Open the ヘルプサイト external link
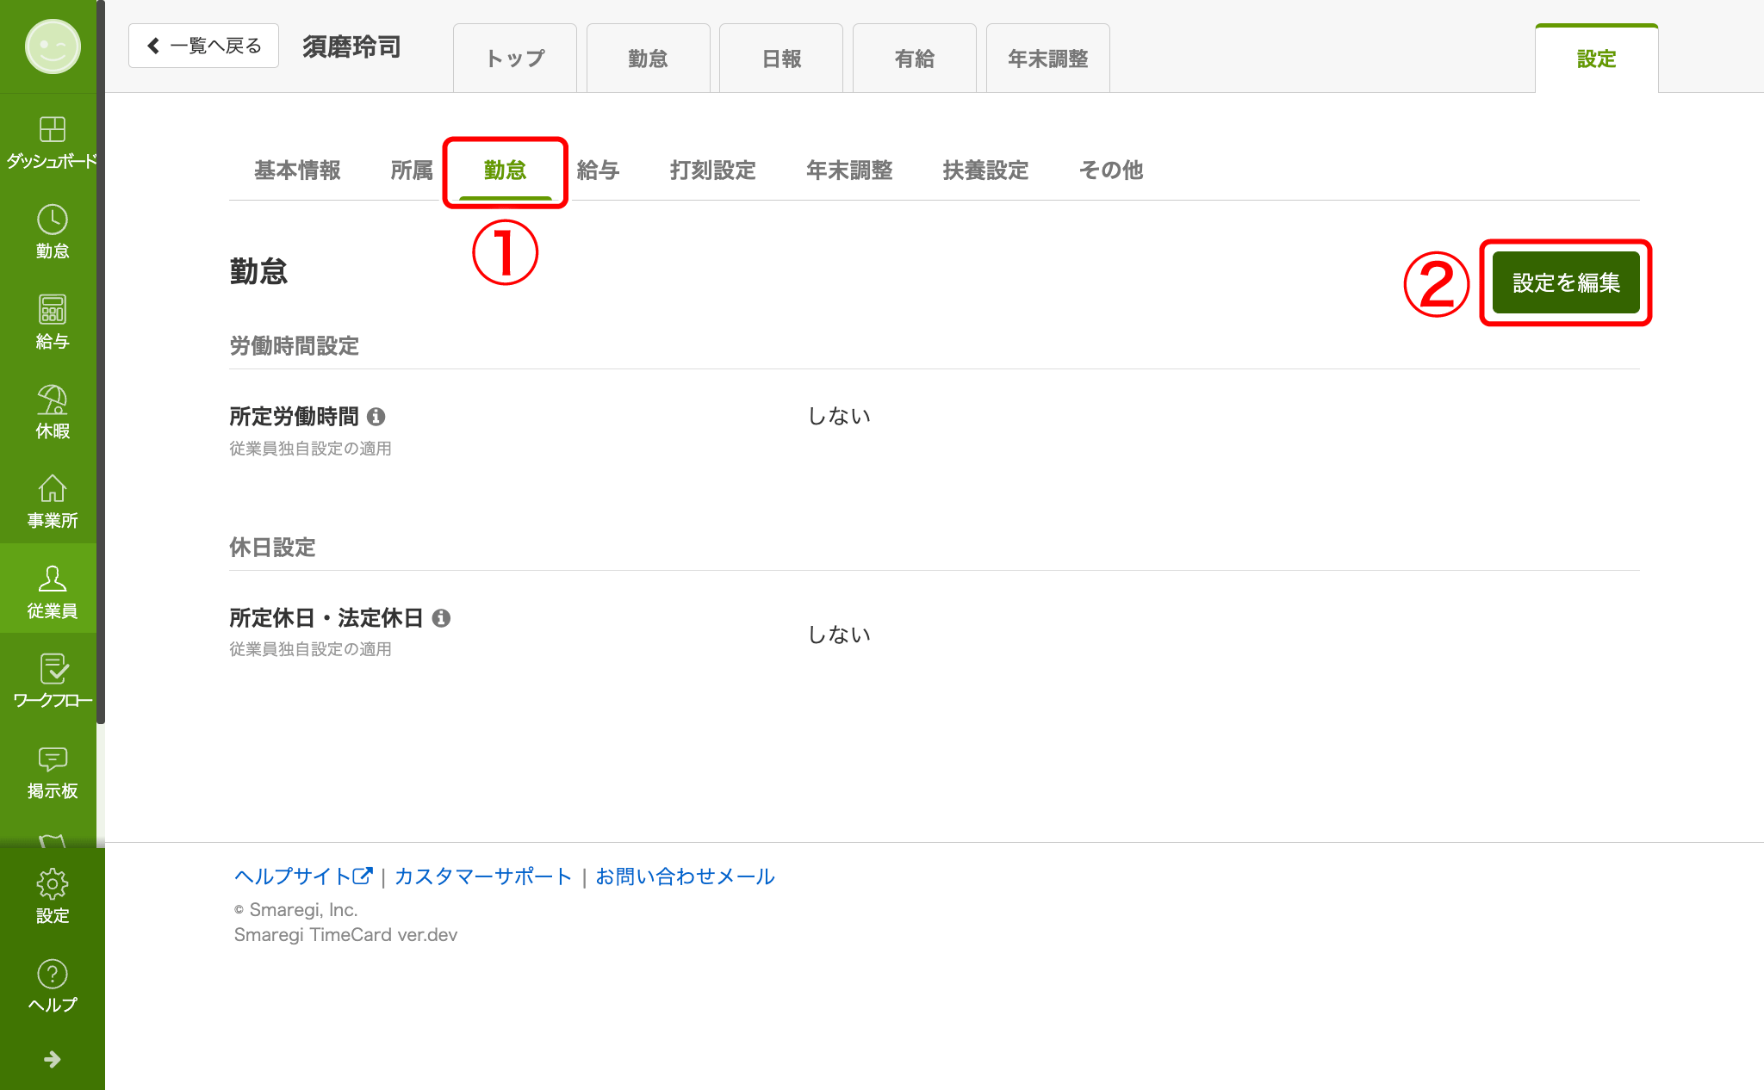1764x1090 pixels. pyautogui.click(x=302, y=876)
